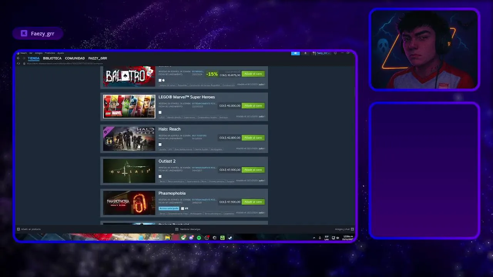Click the Big Picture monitor icon

point(335,53)
